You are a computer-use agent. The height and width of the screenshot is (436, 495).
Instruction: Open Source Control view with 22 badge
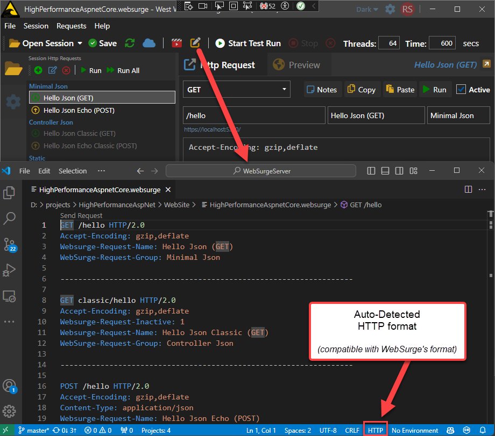[x=9, y=244]
